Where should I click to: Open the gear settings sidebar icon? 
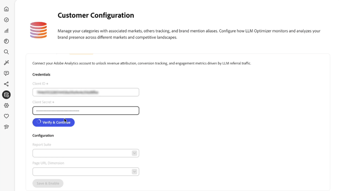(x=6, y=105)
